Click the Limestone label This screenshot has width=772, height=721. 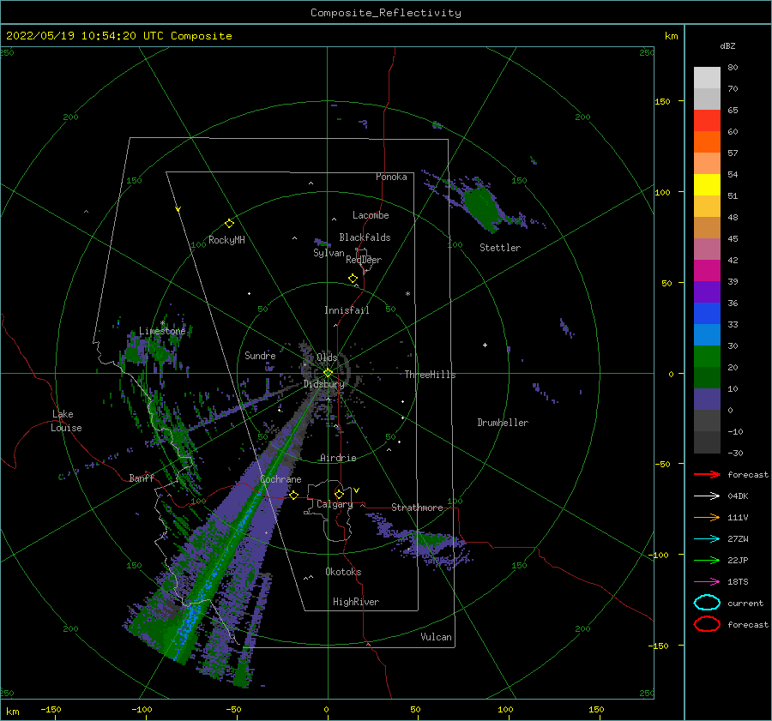[x=162, y=331]
